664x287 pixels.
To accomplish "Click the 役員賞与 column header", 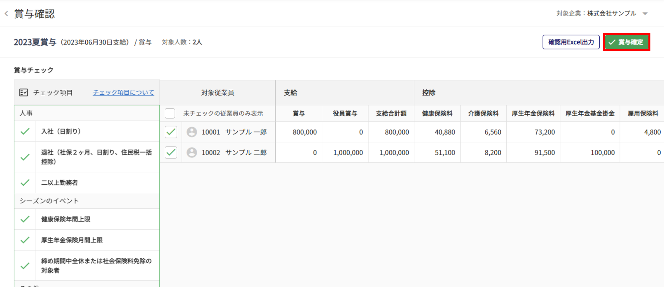I will [345, 114].
